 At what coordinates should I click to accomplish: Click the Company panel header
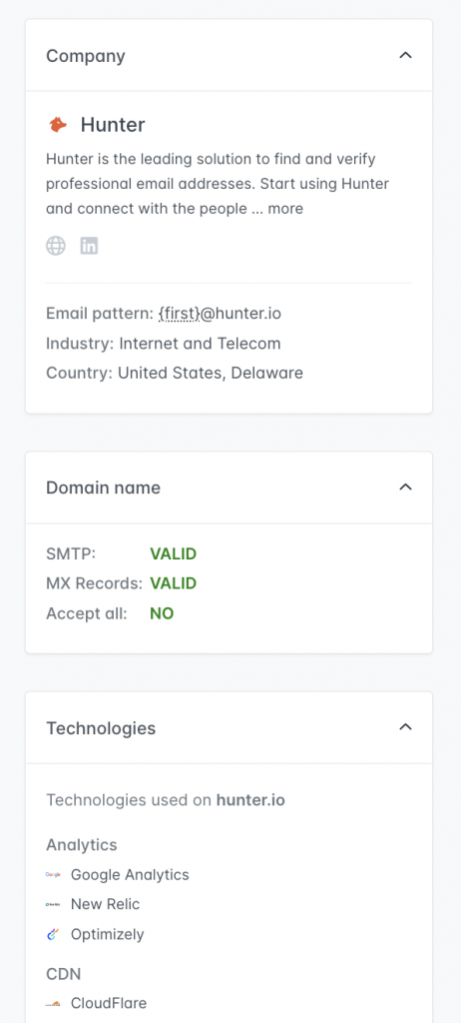click(229, 56)
